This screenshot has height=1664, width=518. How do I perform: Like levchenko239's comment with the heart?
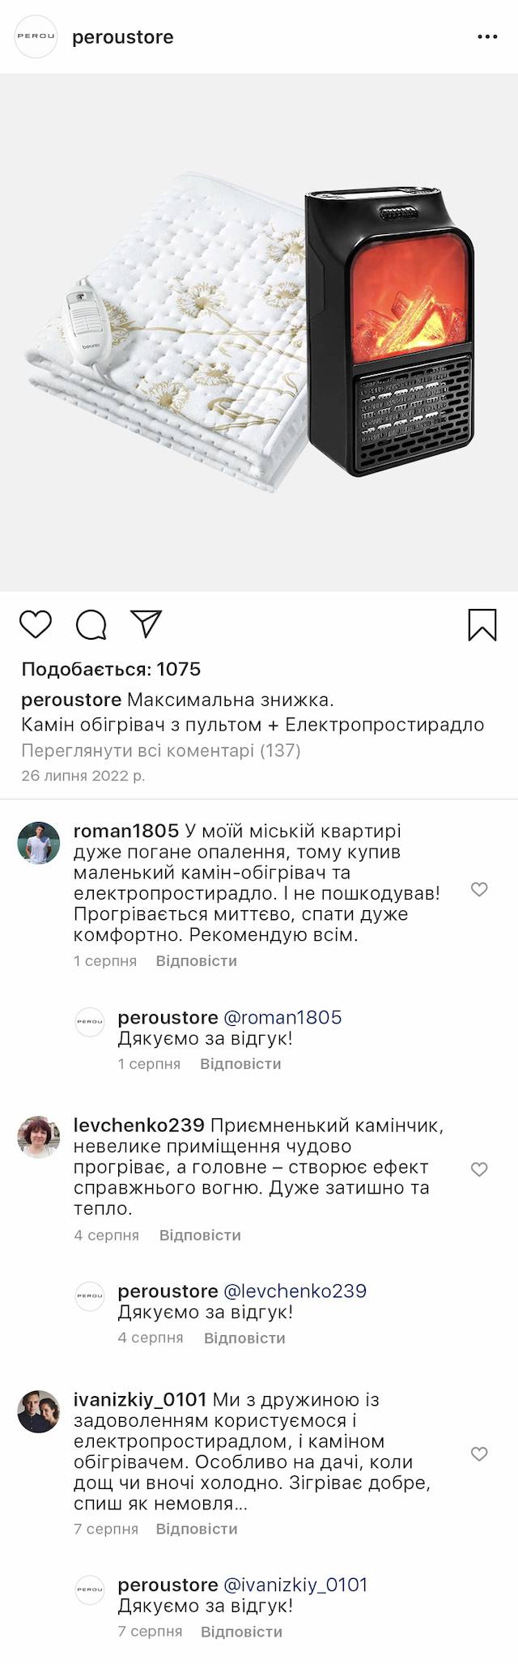pyautogui.click(x=479, y=1168)
